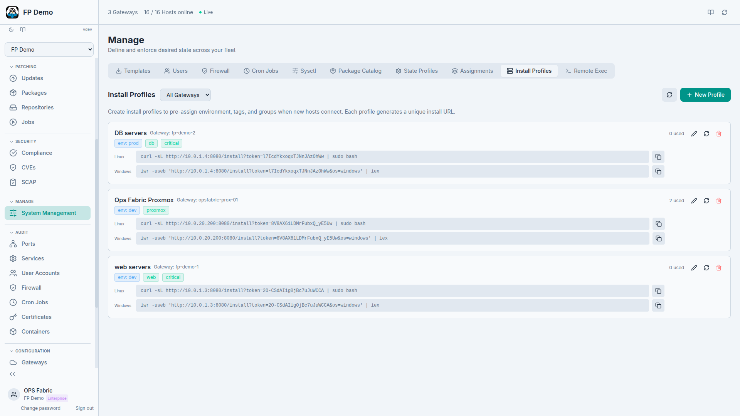Click the delete icon for Ops Fabric Proxmox
This screenshot has width=740, height=416.
(719, 201)
